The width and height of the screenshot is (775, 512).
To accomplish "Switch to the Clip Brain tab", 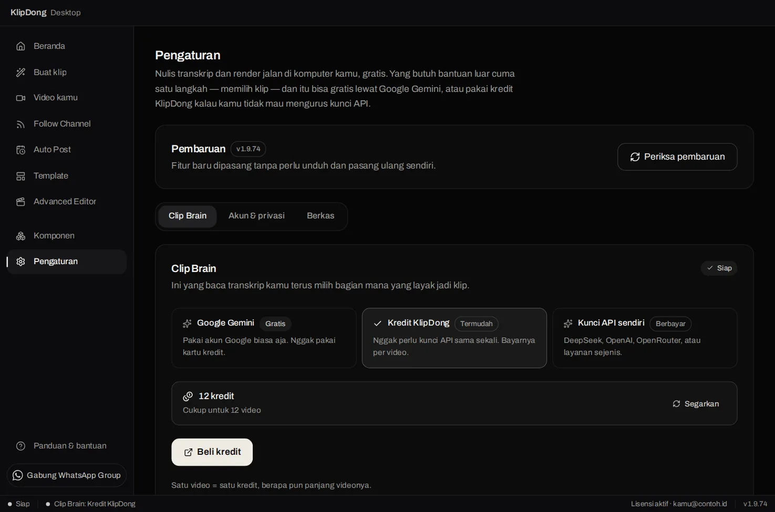I will 188,216.
